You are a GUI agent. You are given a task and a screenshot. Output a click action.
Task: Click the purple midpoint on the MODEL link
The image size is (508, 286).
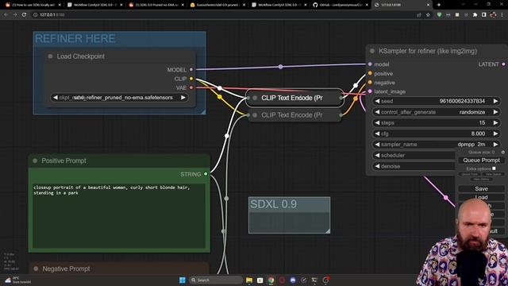pyautogui.click(x=280, y=67)
